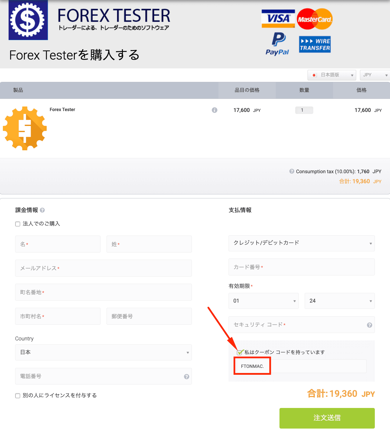Click the メールアドレス field
This screenshot has width=390, height=430.
pos(103,268)
